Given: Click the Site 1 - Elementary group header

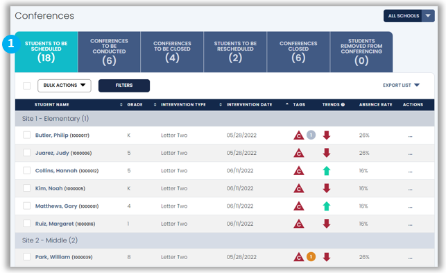Looking at the screenshot, I should point(225,119).
